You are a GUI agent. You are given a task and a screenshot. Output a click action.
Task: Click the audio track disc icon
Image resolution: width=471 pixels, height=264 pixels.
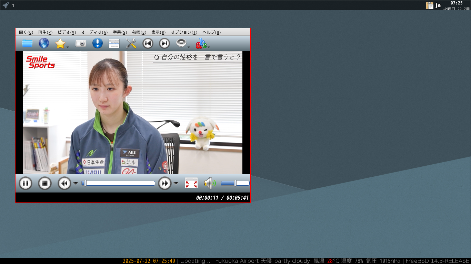click(x=181, y=43)
